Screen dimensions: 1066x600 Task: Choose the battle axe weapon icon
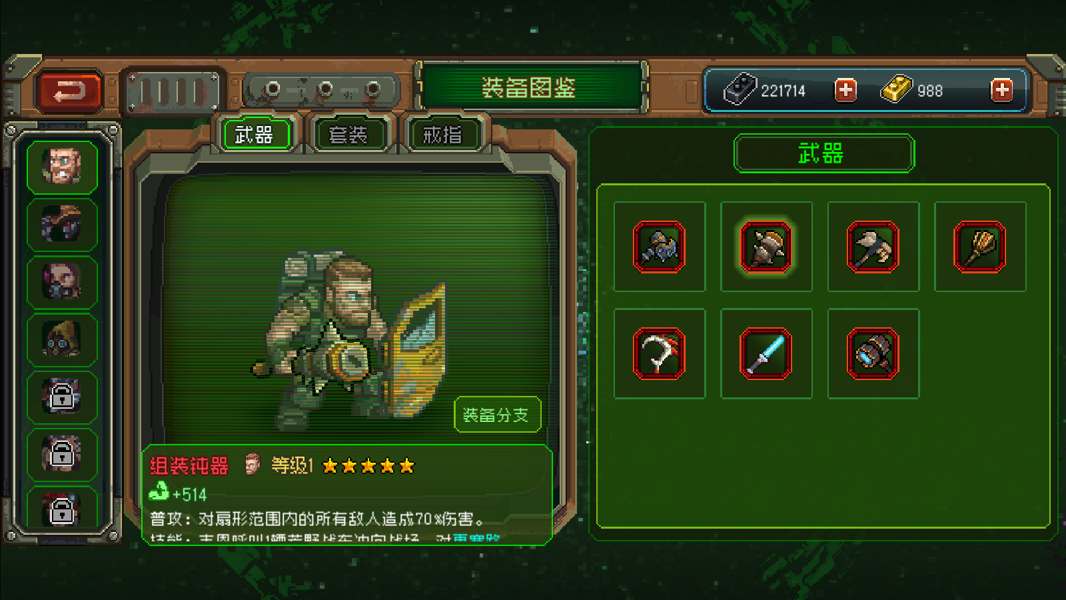pyautogui.click(x=873, y=247)
